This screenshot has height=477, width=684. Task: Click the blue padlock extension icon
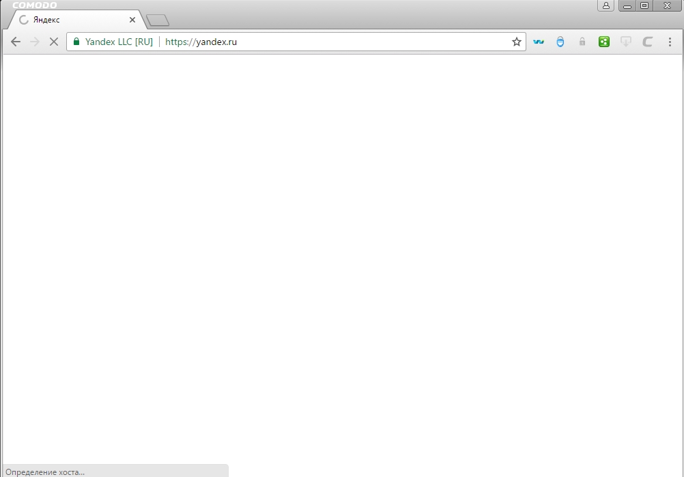[560, 42]
